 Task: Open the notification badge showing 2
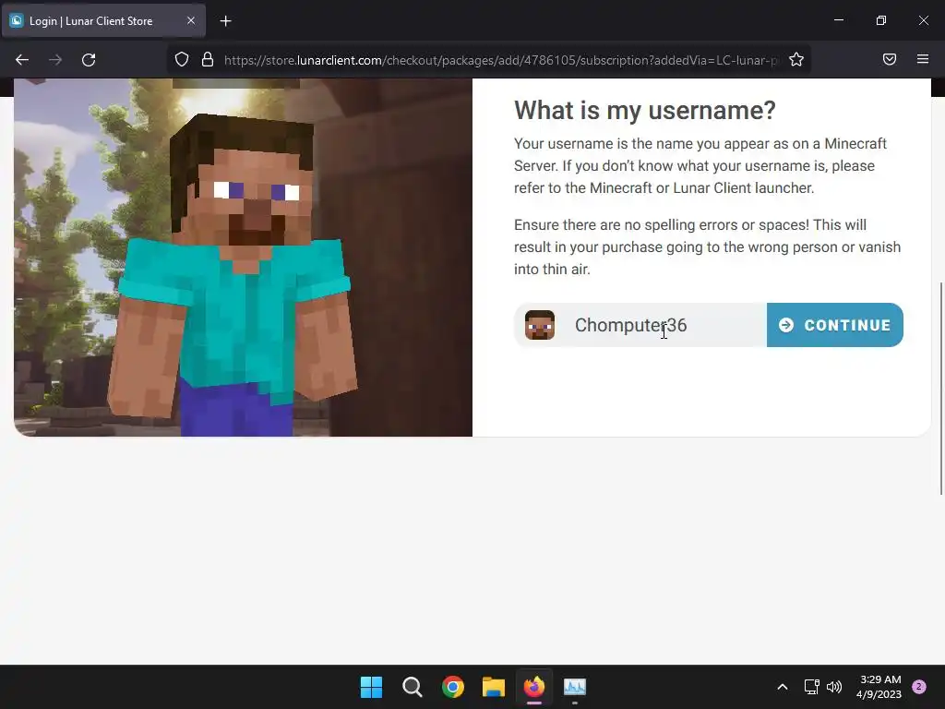(x=919, y=687)
